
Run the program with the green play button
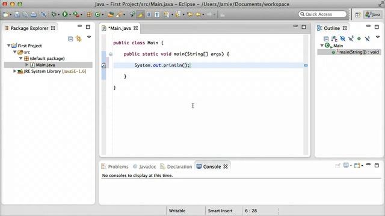point(65,14)
